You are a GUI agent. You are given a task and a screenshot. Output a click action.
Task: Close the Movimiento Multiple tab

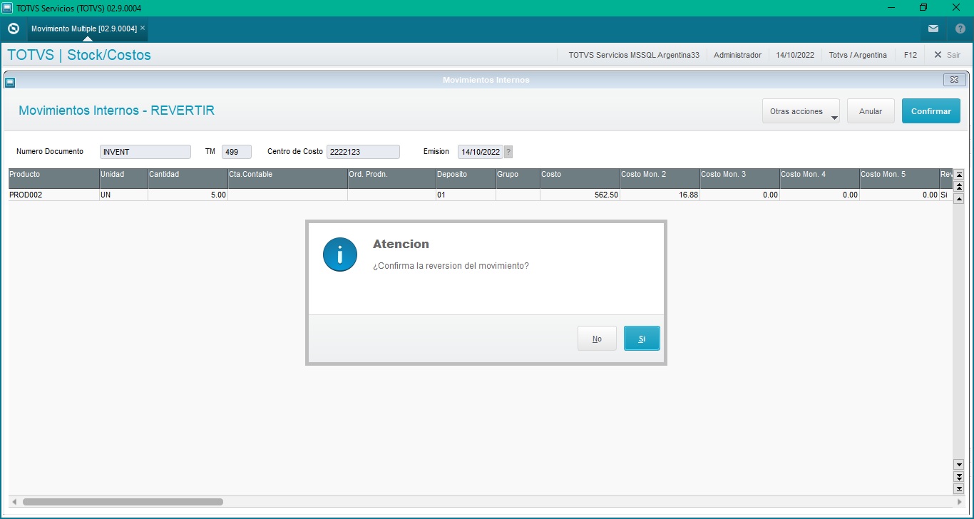[x=143, y=28]
